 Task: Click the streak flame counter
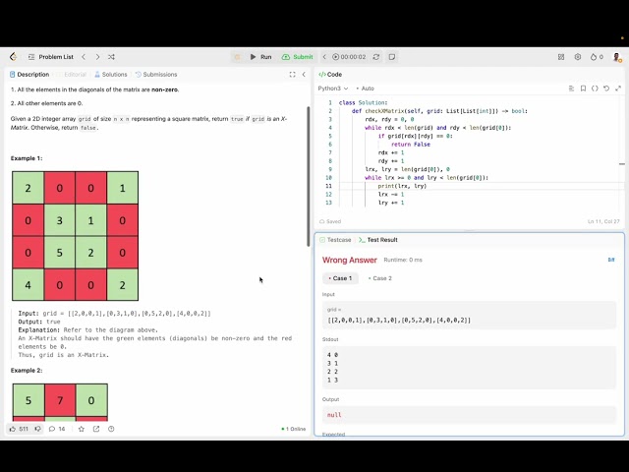tap(597, 57)
